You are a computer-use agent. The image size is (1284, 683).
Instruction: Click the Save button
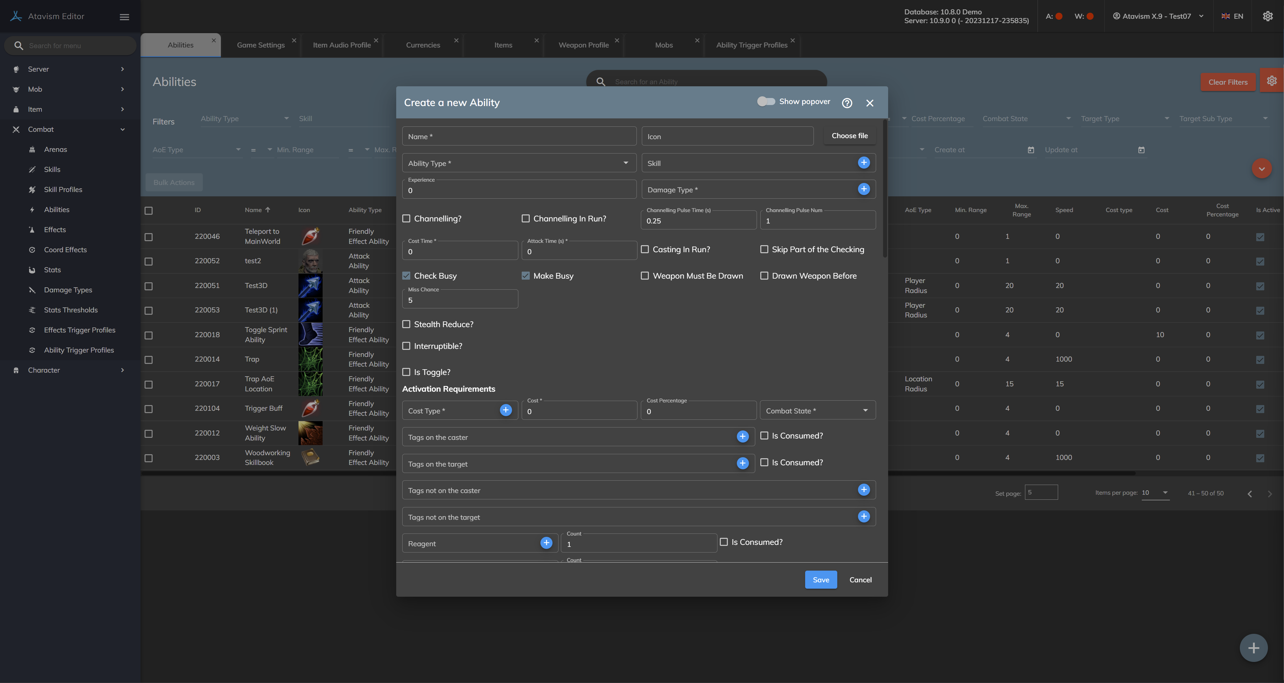(821, 579)
